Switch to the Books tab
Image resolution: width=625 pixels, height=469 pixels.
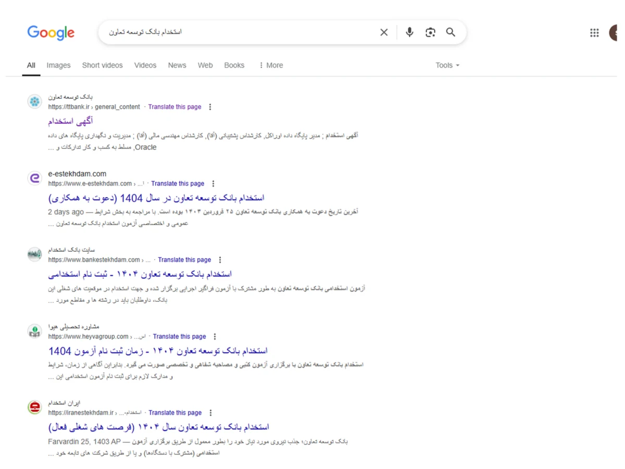[x=234, y=65]
